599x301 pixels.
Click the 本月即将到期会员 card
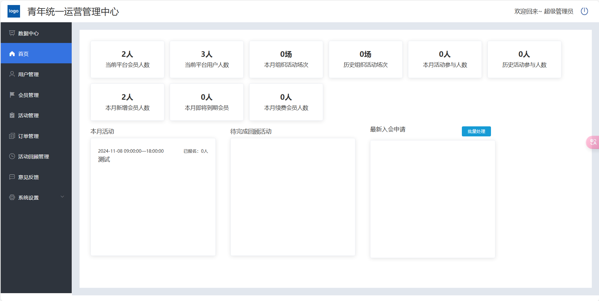(x=207, y=102)
